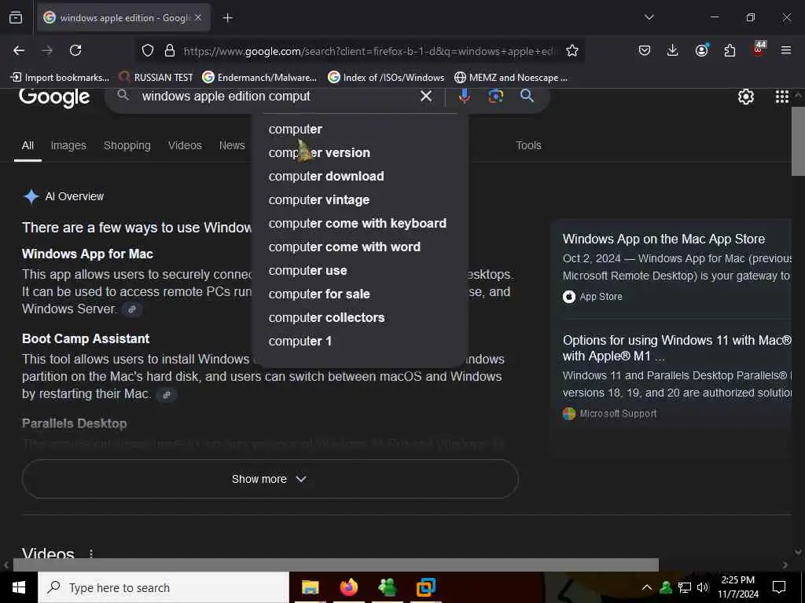Open the Extensions puzzle icon
This screenshot has height=603, width=805.
click(x=730, y=50)
